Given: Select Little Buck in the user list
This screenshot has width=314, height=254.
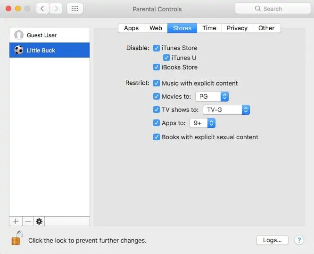Looking at the screenshot, I should coord(50,50).
